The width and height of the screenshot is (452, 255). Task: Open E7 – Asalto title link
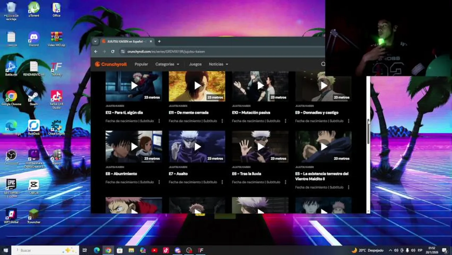tap(178, 174)
